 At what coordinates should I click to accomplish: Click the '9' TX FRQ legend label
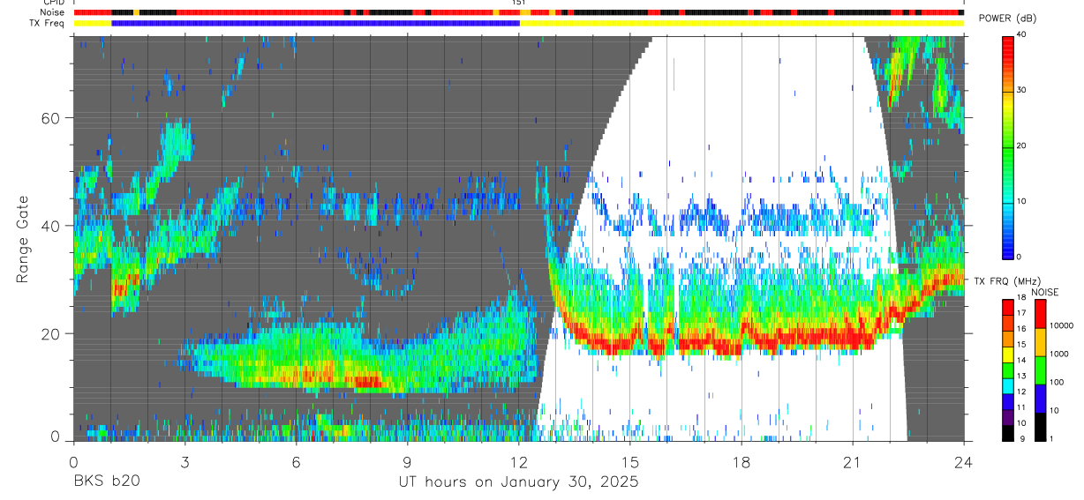(x=1020, y=438)
